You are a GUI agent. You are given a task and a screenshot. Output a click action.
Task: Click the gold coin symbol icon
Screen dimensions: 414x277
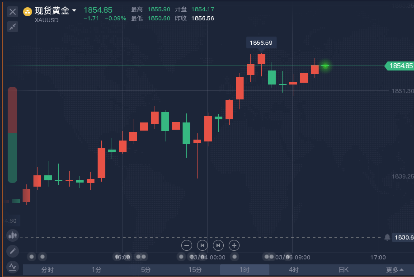pyautogui.click(x=28, y=11)
